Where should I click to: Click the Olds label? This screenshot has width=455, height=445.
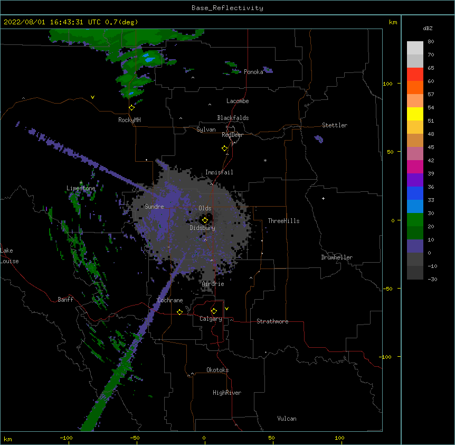tap(205, 208)
